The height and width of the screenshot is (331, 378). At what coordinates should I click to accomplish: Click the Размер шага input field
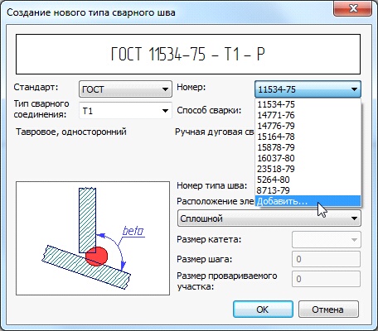327,259
